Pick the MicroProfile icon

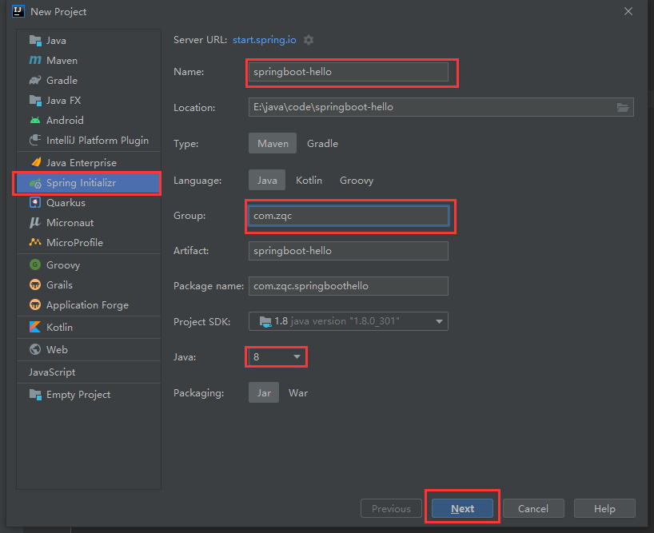35,242
